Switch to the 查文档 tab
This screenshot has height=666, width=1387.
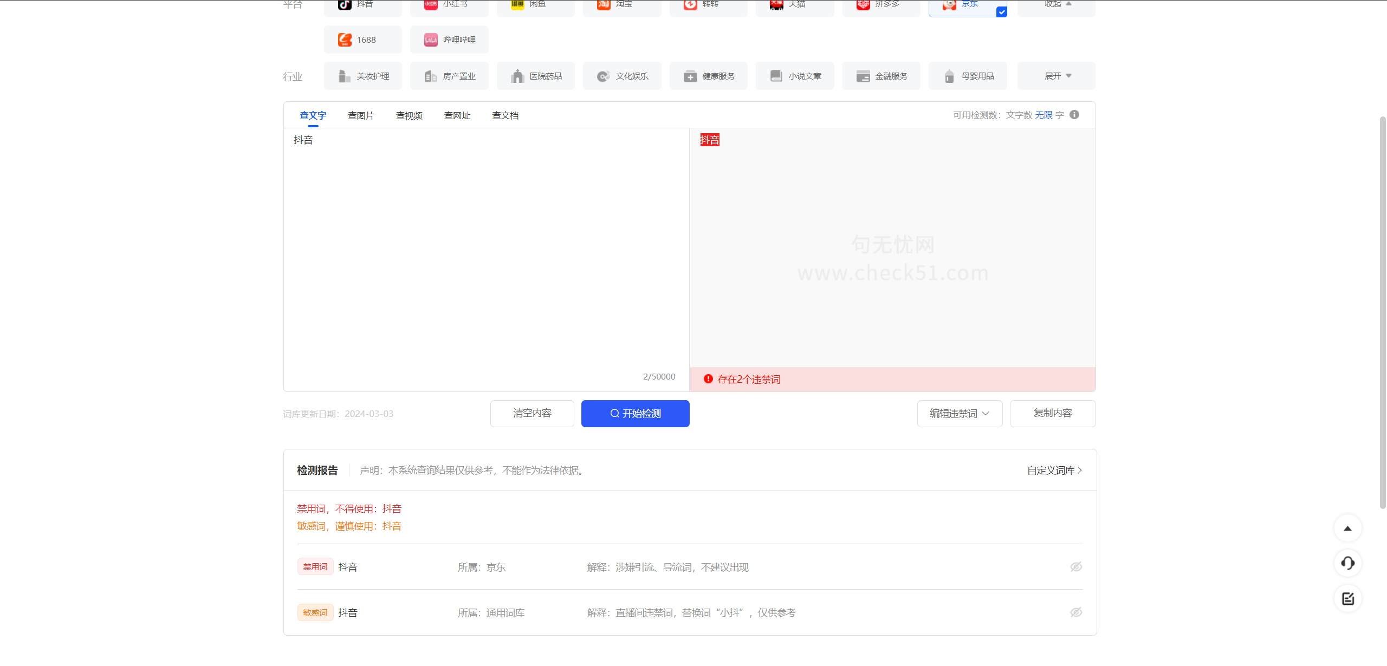[505, 115]
